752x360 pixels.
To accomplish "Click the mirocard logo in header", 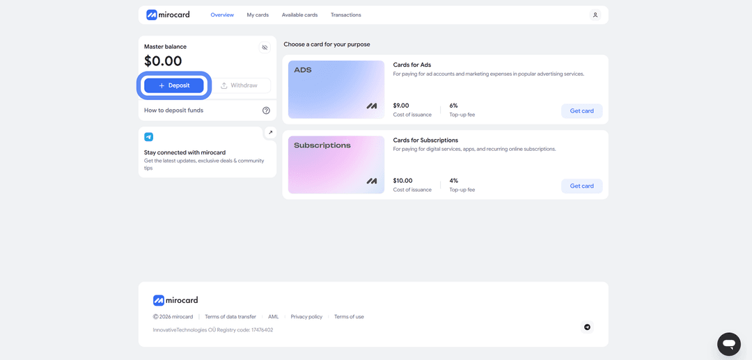I will [x=168, y=15].
